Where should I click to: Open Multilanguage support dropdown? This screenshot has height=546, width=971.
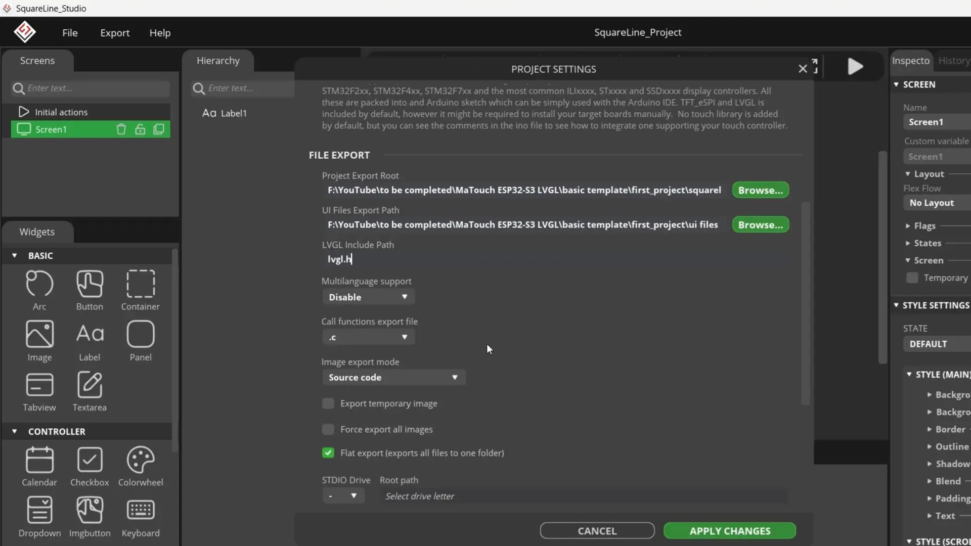368,297
